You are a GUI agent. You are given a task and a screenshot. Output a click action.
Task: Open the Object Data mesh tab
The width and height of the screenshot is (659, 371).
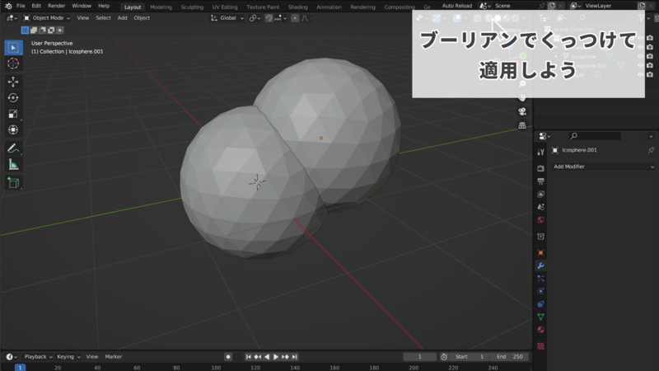tap(540, 317)
